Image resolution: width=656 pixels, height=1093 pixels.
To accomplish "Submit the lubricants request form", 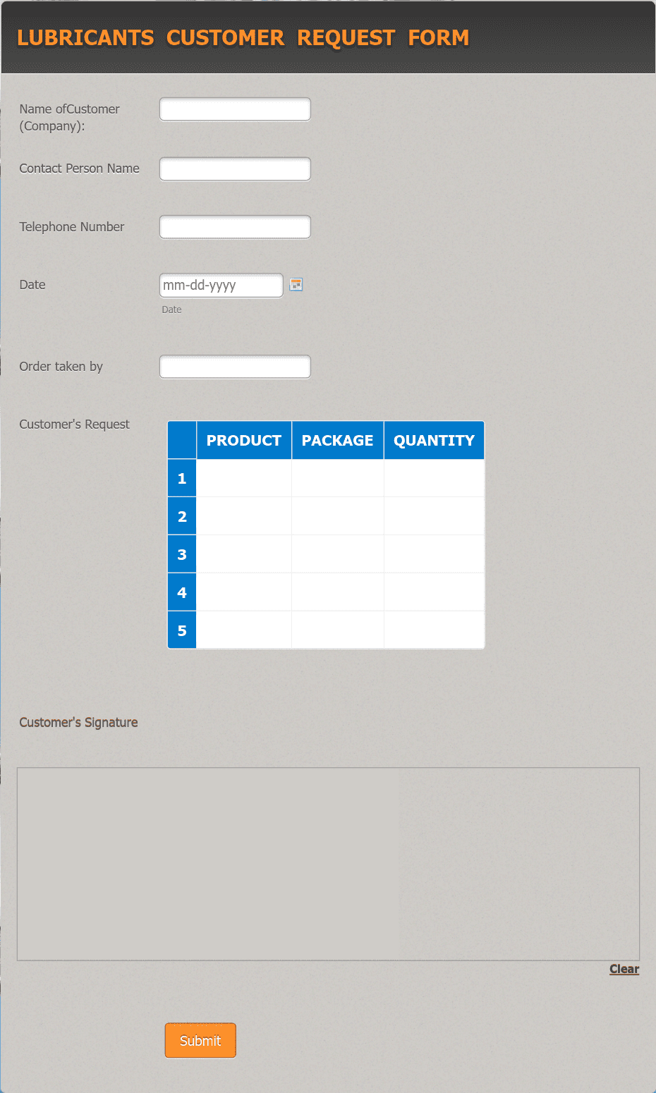I will coord(200,1041).
